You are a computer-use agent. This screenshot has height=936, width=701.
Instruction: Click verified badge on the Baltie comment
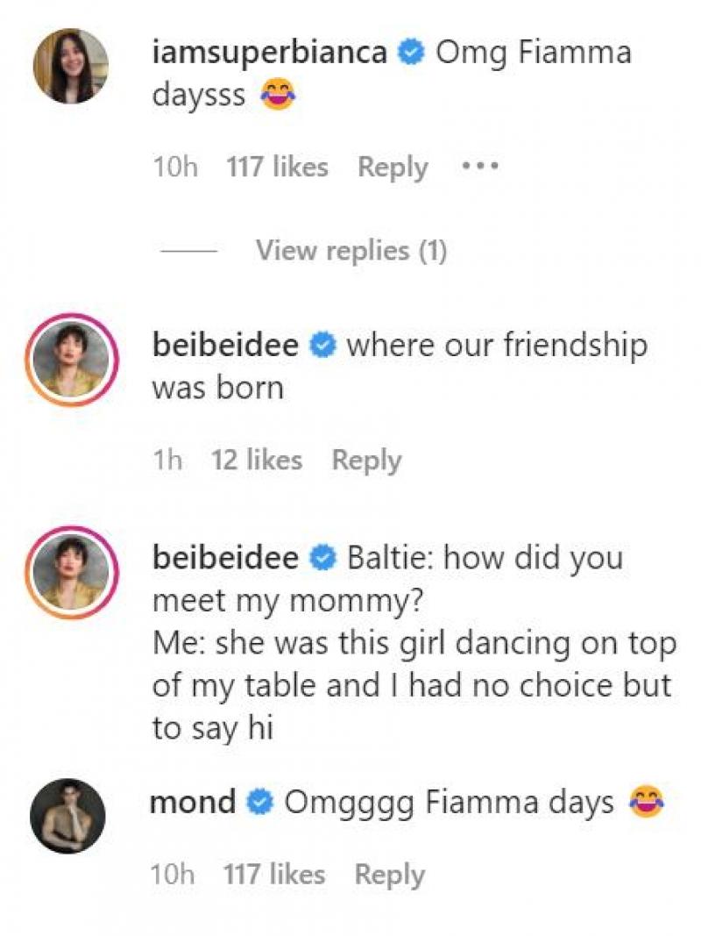tap(322, 559)
